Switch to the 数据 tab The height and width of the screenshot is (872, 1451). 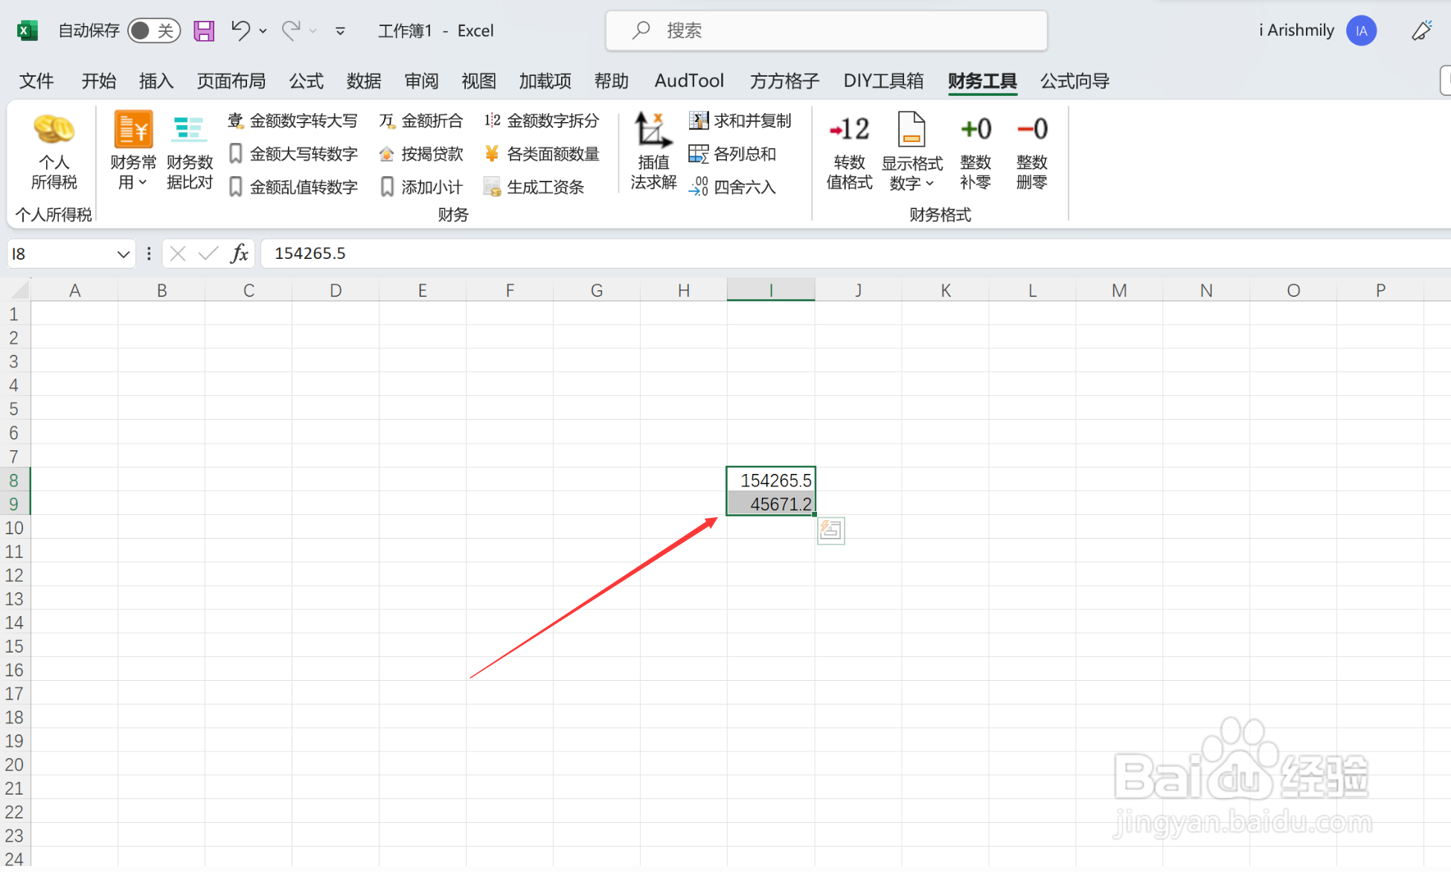(x=364, y=80)
